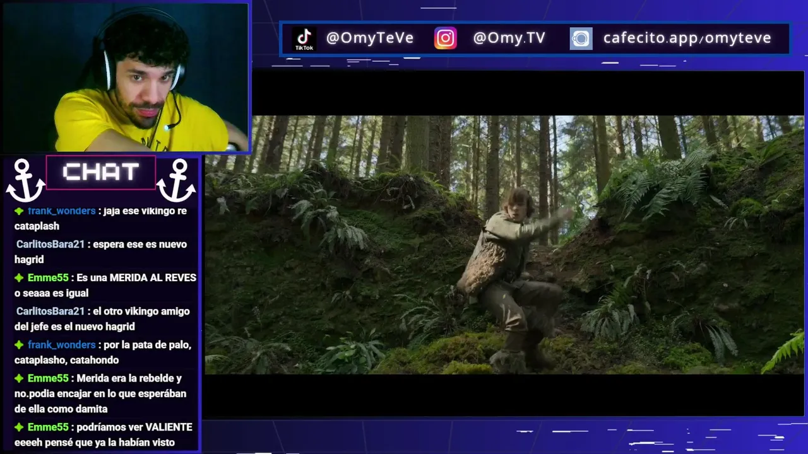808x454 pixels.
Task: Select Emme55 on 'MERIDA AL REVES' message
Action: click(47, 277)
